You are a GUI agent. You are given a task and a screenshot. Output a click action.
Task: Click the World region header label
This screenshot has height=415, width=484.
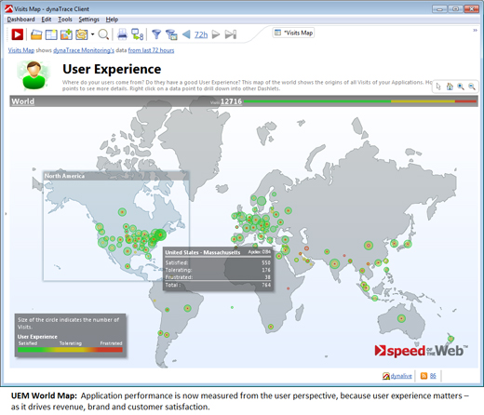click(22, 101)
